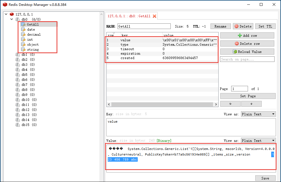Click the db12 database icon
Screen dimensions: 281x182
coord(18,110)
